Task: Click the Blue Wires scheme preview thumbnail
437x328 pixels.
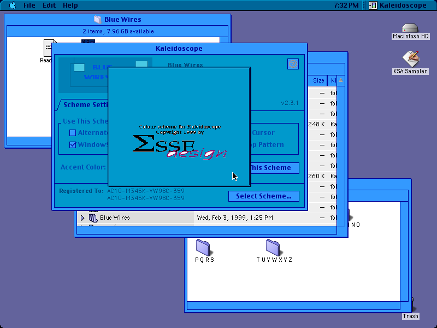Action: pos(83,75)
